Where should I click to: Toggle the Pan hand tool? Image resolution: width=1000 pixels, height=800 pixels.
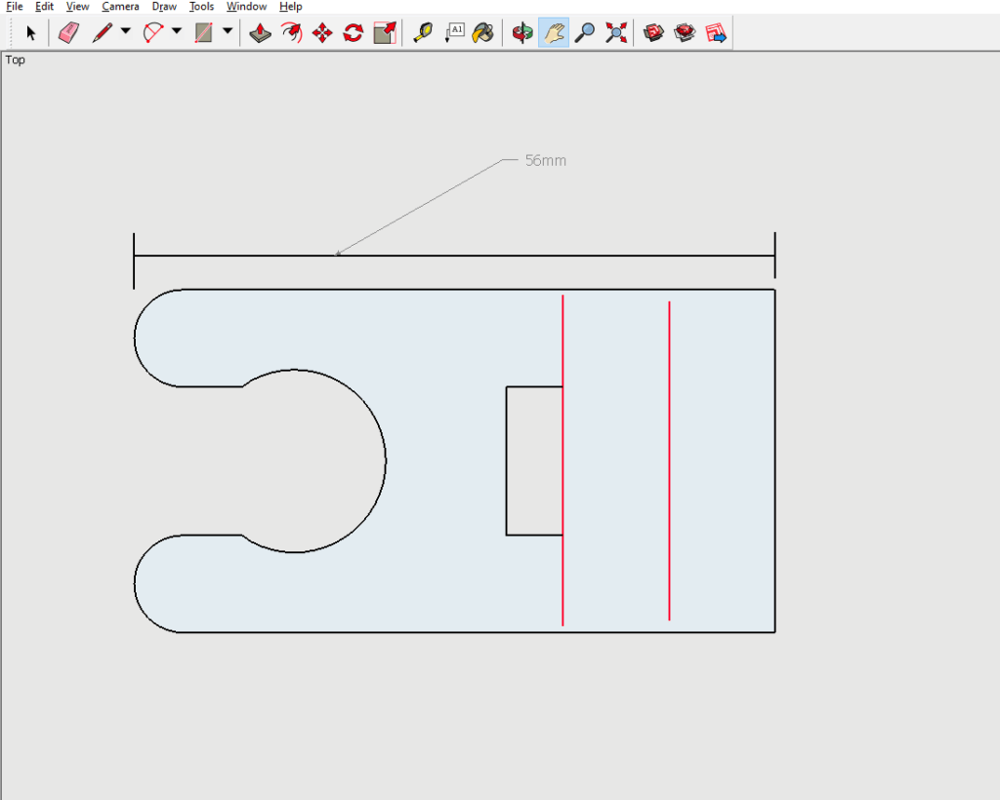tap(554, 33)
